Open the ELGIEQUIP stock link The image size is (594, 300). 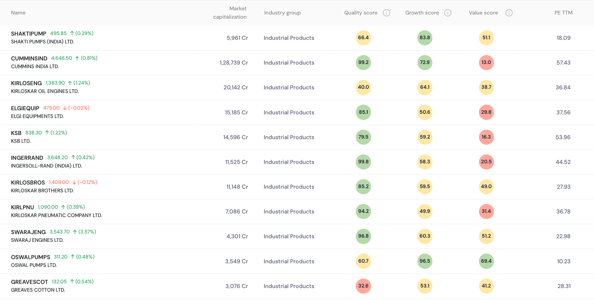click(25, 108)
